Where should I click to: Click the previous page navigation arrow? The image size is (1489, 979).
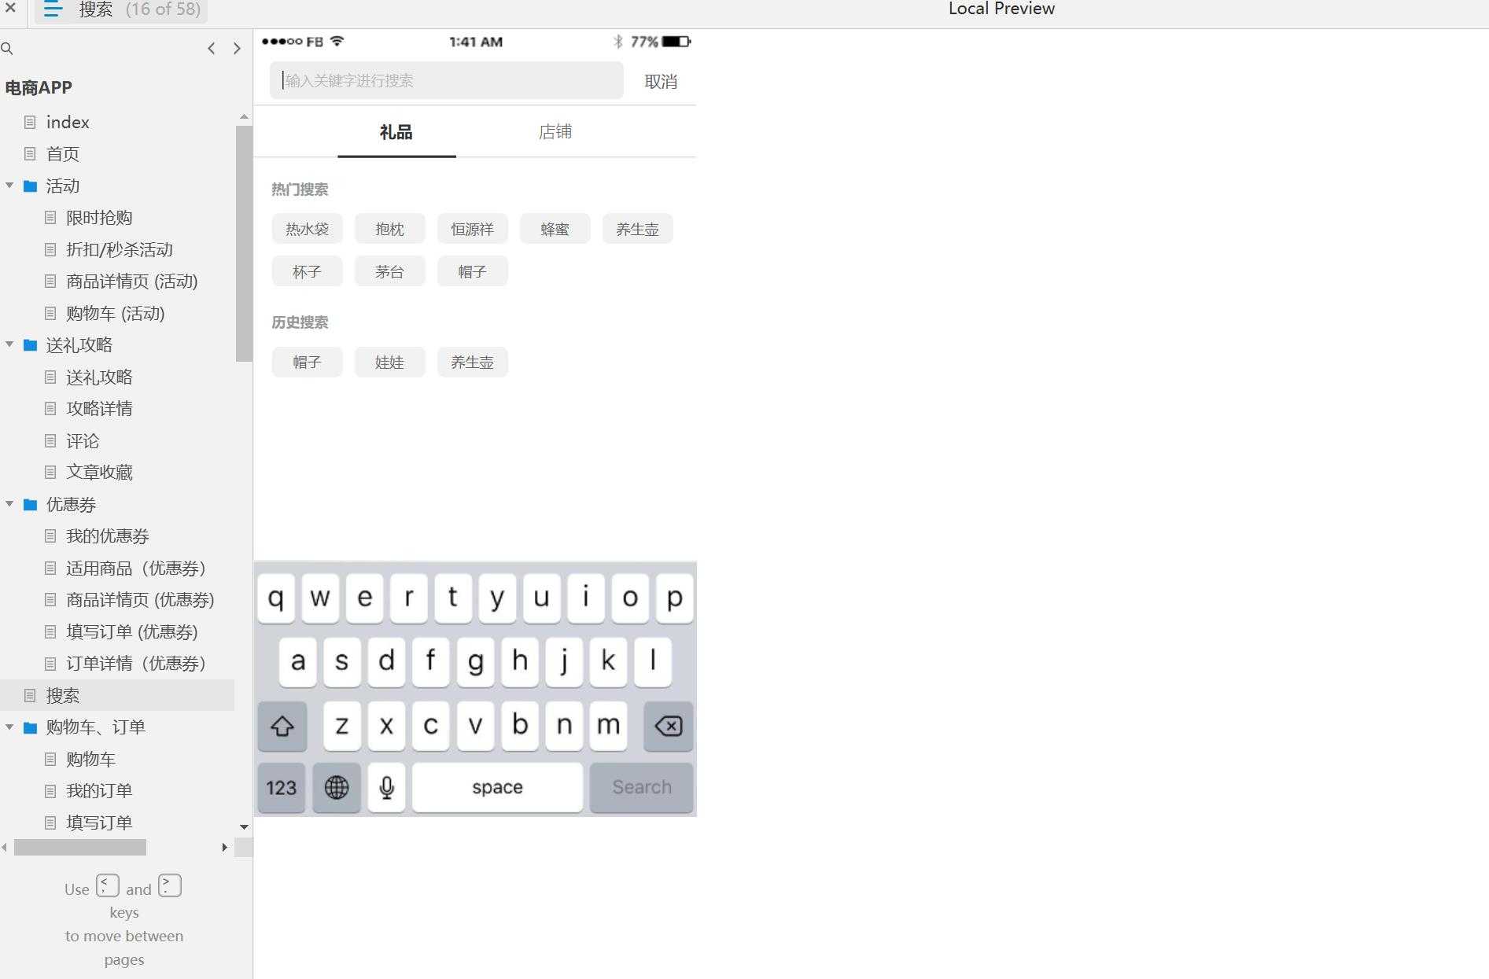point(211,48)
